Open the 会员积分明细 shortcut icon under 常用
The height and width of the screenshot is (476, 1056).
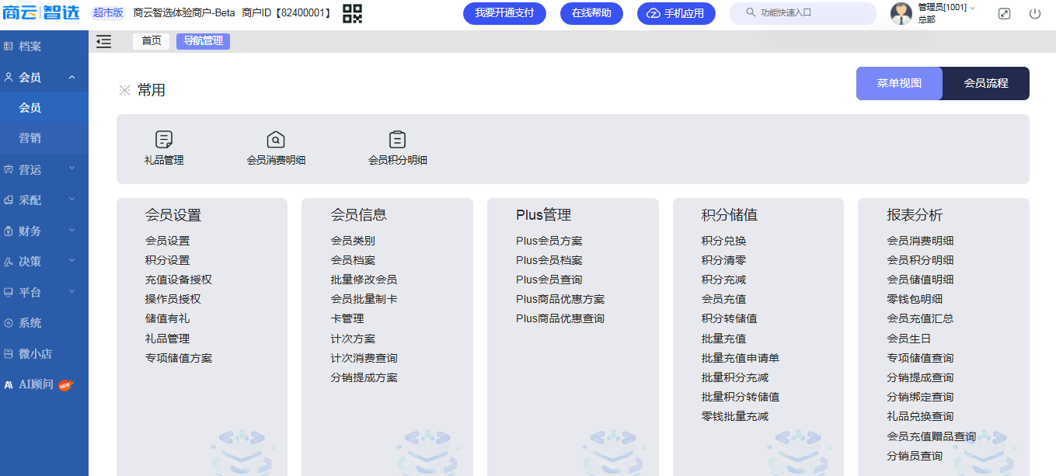398,139
